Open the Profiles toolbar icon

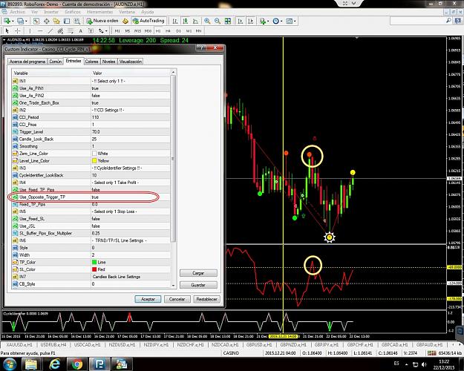coord(20,21)
